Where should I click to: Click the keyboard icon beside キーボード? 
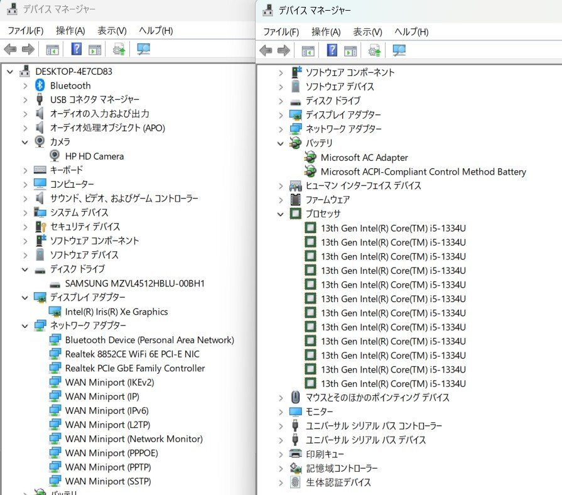point(40,170)
